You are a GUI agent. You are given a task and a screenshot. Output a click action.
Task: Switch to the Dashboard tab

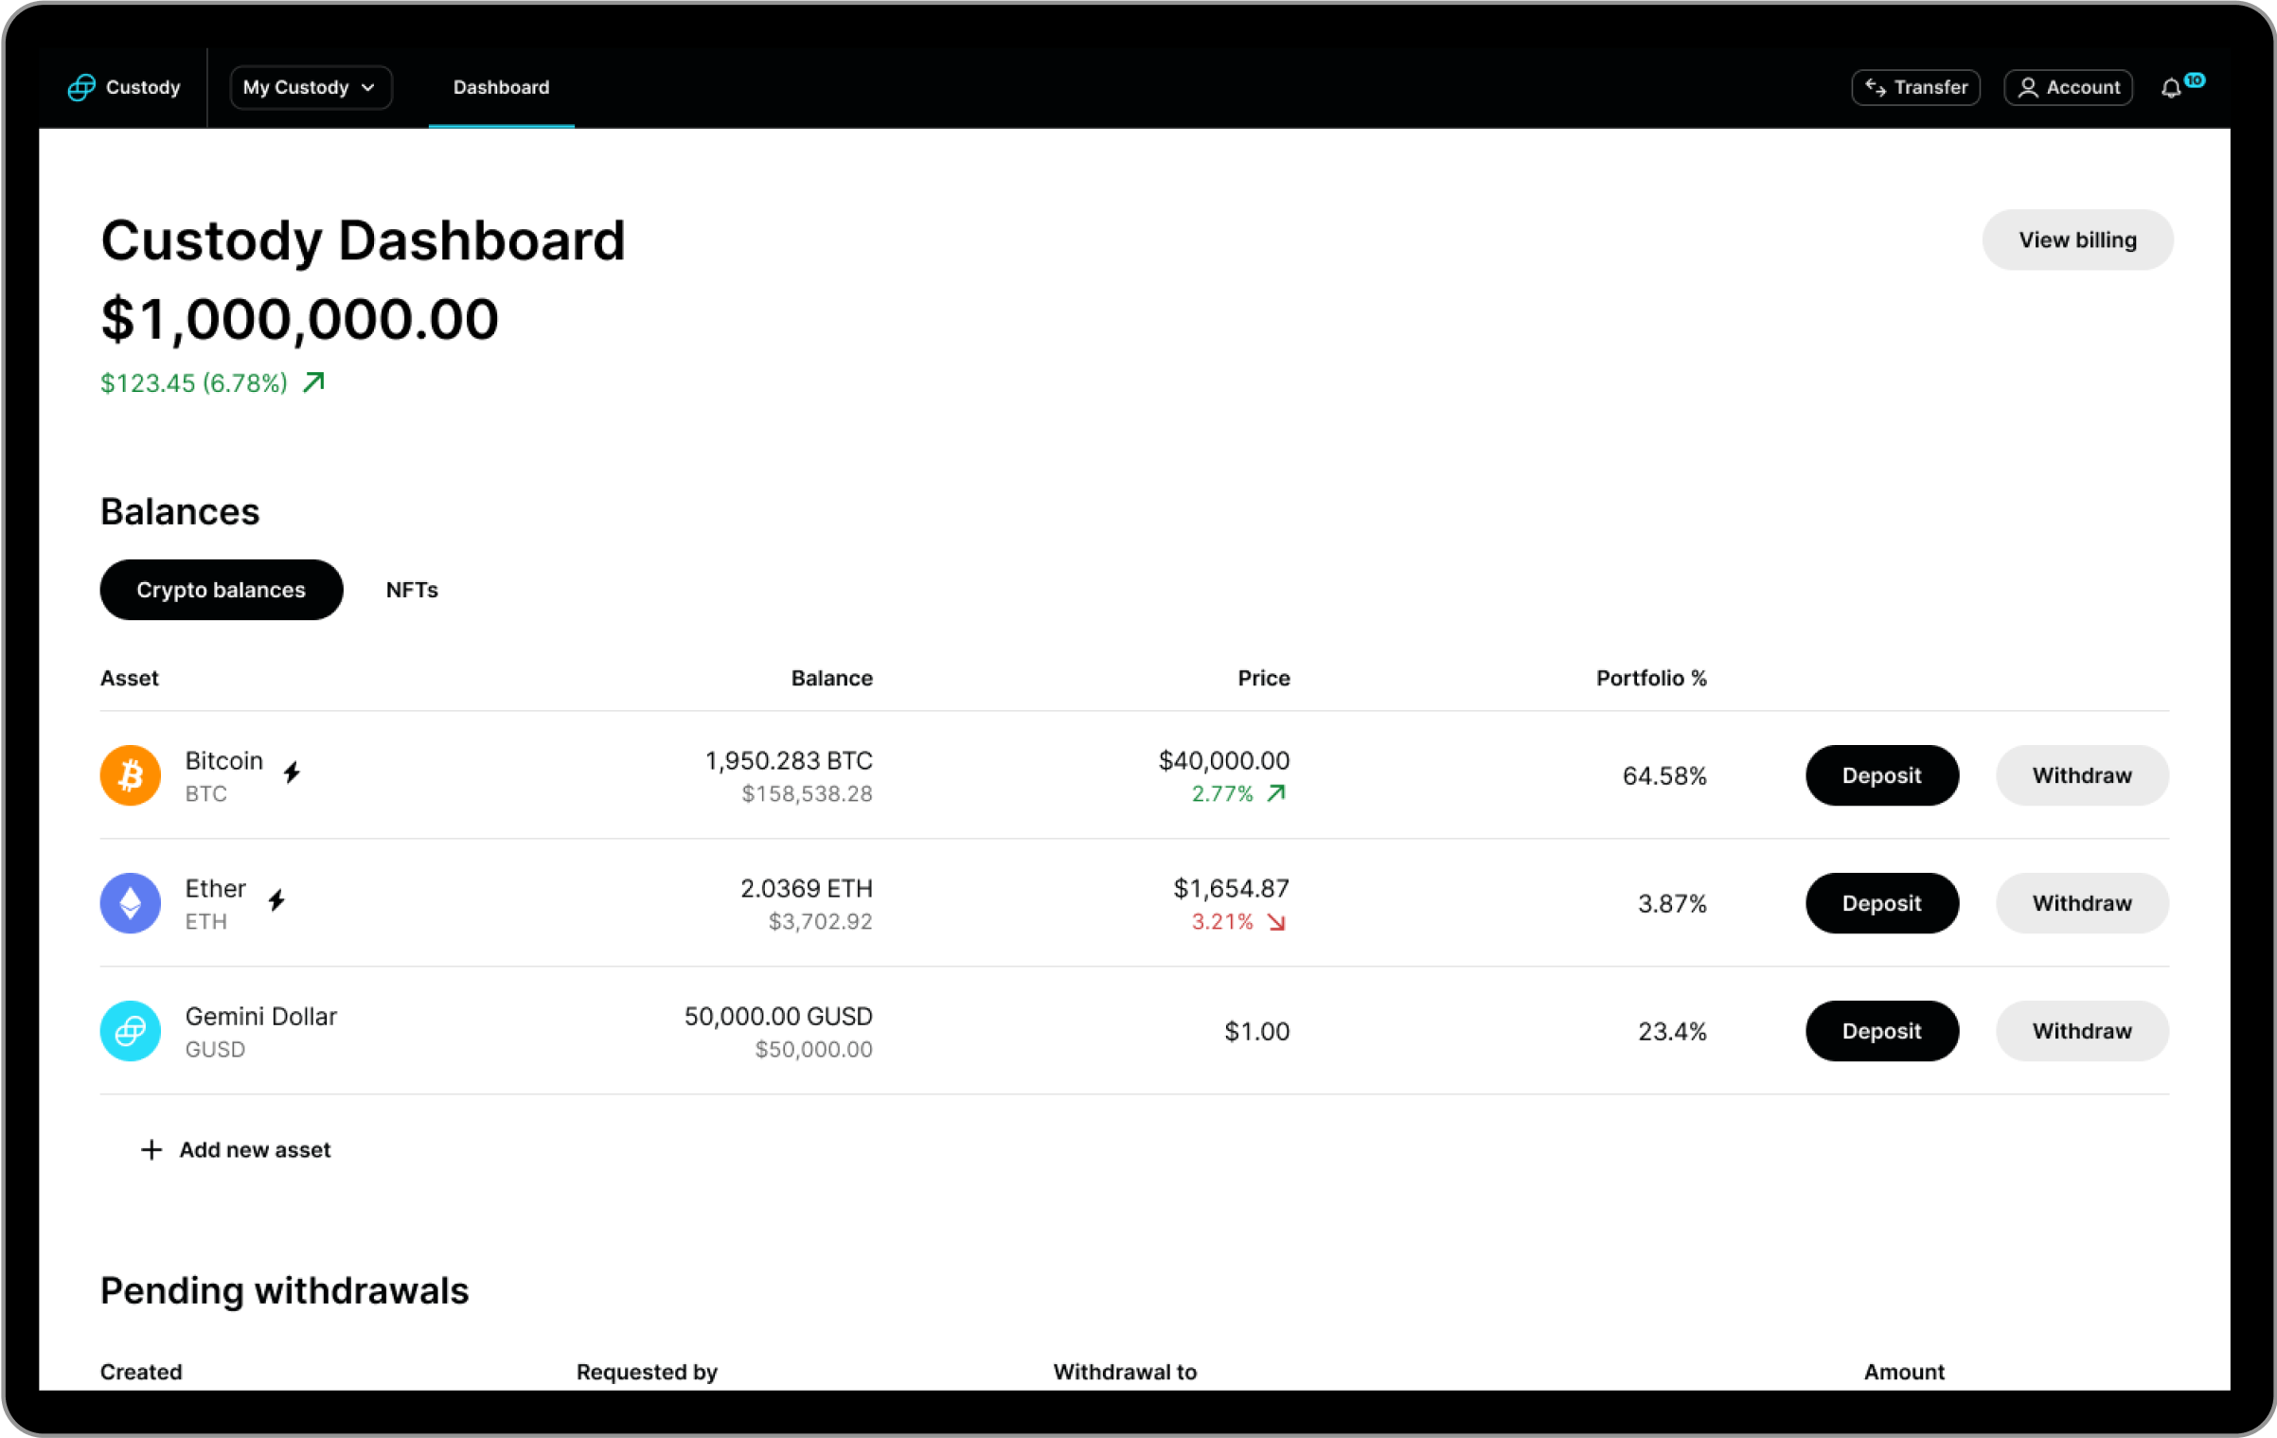pos(500,86)
